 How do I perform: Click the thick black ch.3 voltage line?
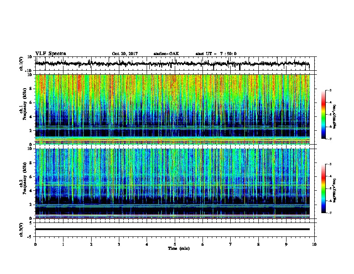[172, 229]
